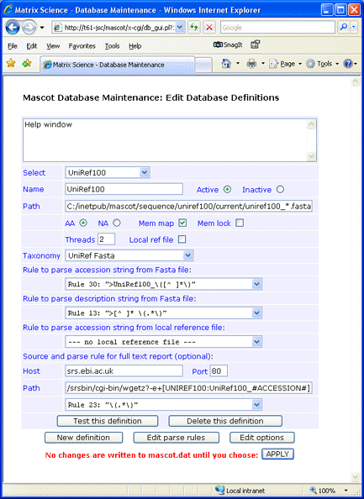The height and width of the screenshot is (499, 364).
Task: Expand the Rule 13 description rule dropdown
Action: [163, 313]
